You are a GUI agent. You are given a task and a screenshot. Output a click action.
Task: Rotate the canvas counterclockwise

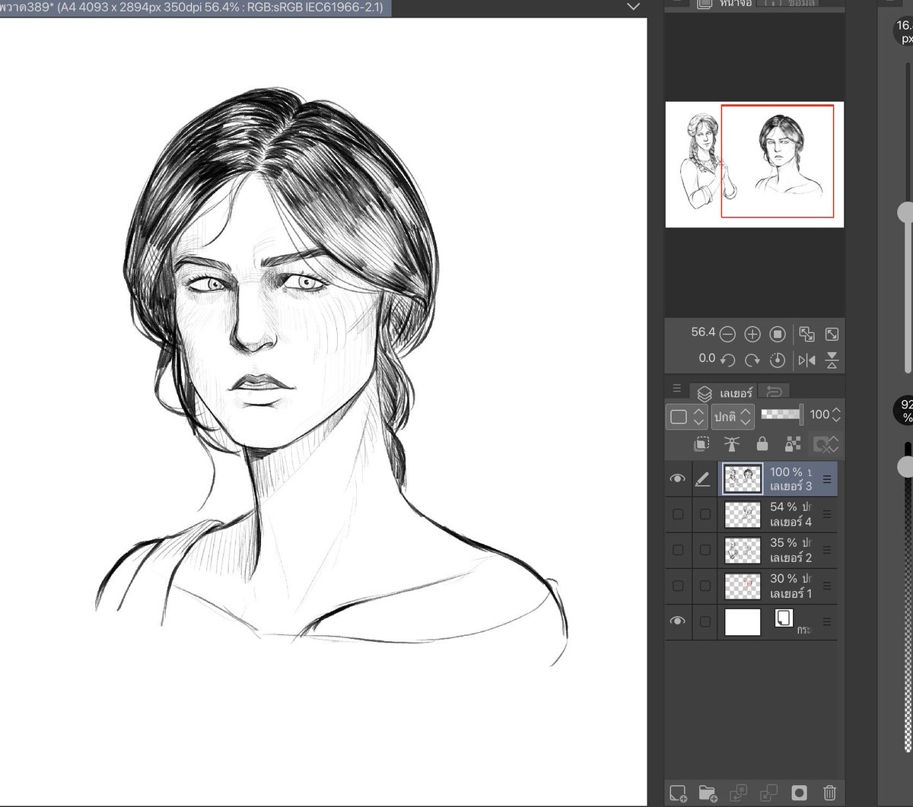click(x=727, y=360)
